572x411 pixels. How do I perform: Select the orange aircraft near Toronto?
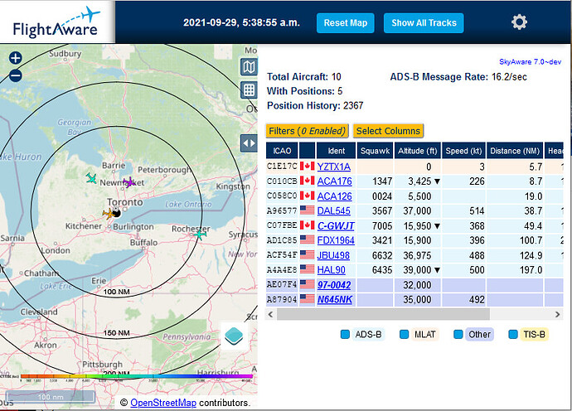pyautogui.click(x=109, y=214)
